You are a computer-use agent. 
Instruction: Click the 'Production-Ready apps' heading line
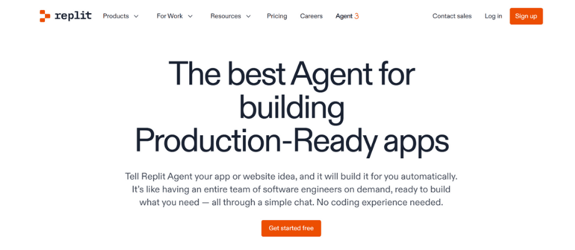tap(292, 140)
